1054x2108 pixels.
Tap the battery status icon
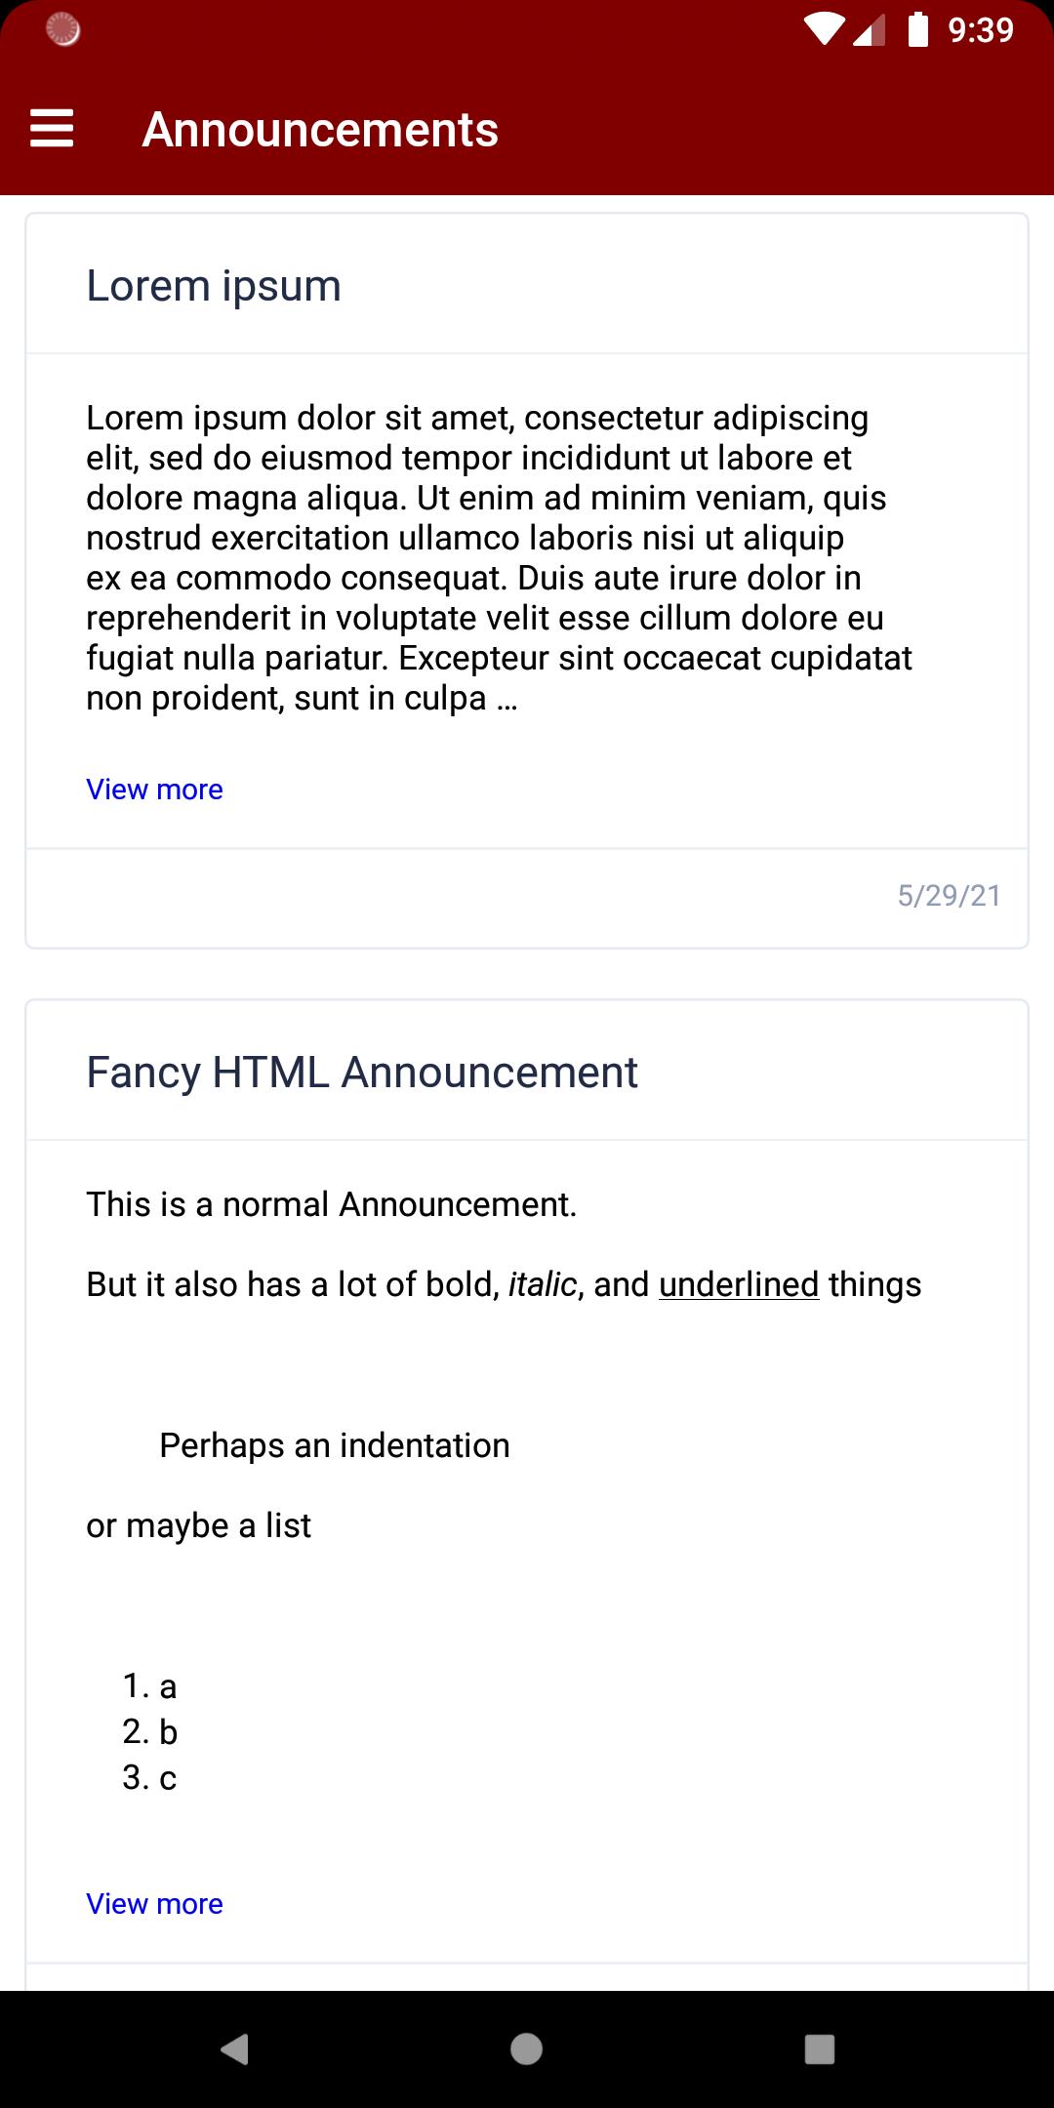pyautogui.click(x=917, y=29)
